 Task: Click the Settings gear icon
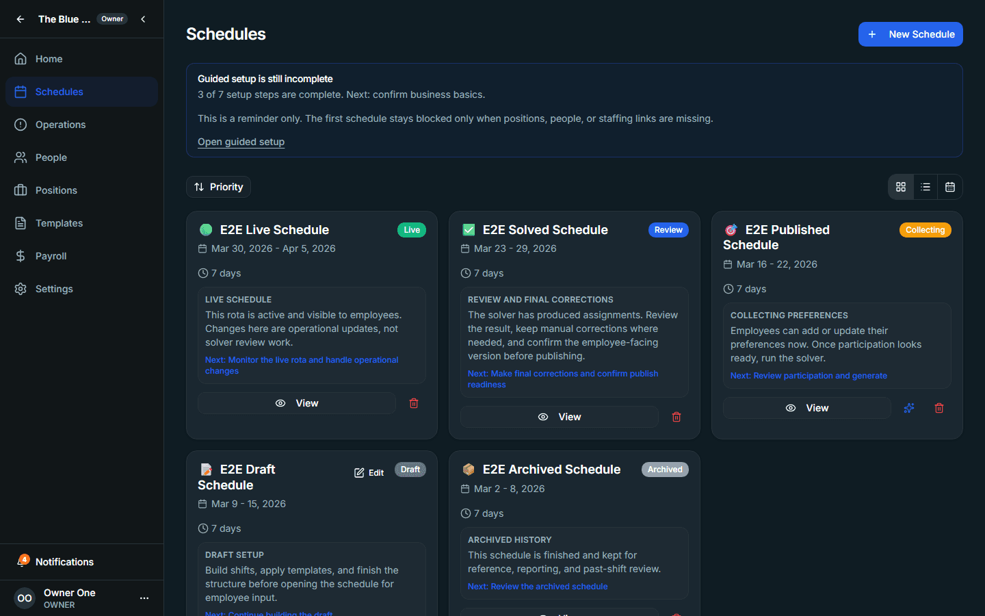click(21, 289)
